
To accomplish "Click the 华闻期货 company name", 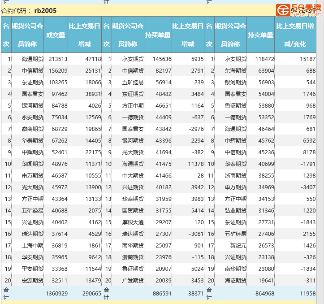I will [x=32, y=164].
